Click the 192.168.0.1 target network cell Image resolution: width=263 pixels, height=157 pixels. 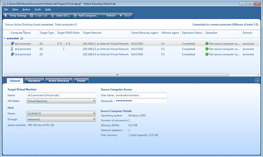105,44
